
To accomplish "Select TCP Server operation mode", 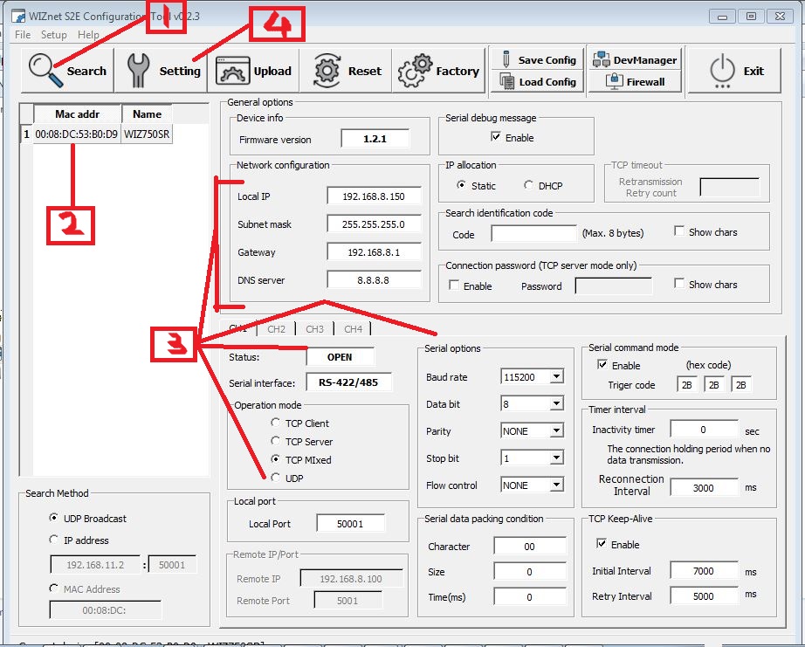I will (x=276, y=441).
